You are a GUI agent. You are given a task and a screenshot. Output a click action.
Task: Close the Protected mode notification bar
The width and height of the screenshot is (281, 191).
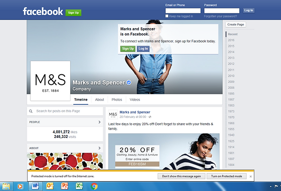pos(251,177)
